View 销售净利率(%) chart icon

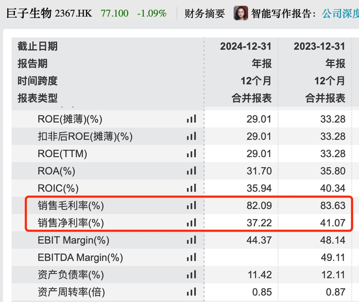[x=191, y=223]
